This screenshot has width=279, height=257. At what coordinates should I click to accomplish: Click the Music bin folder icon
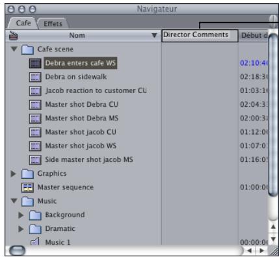[27, 202]
